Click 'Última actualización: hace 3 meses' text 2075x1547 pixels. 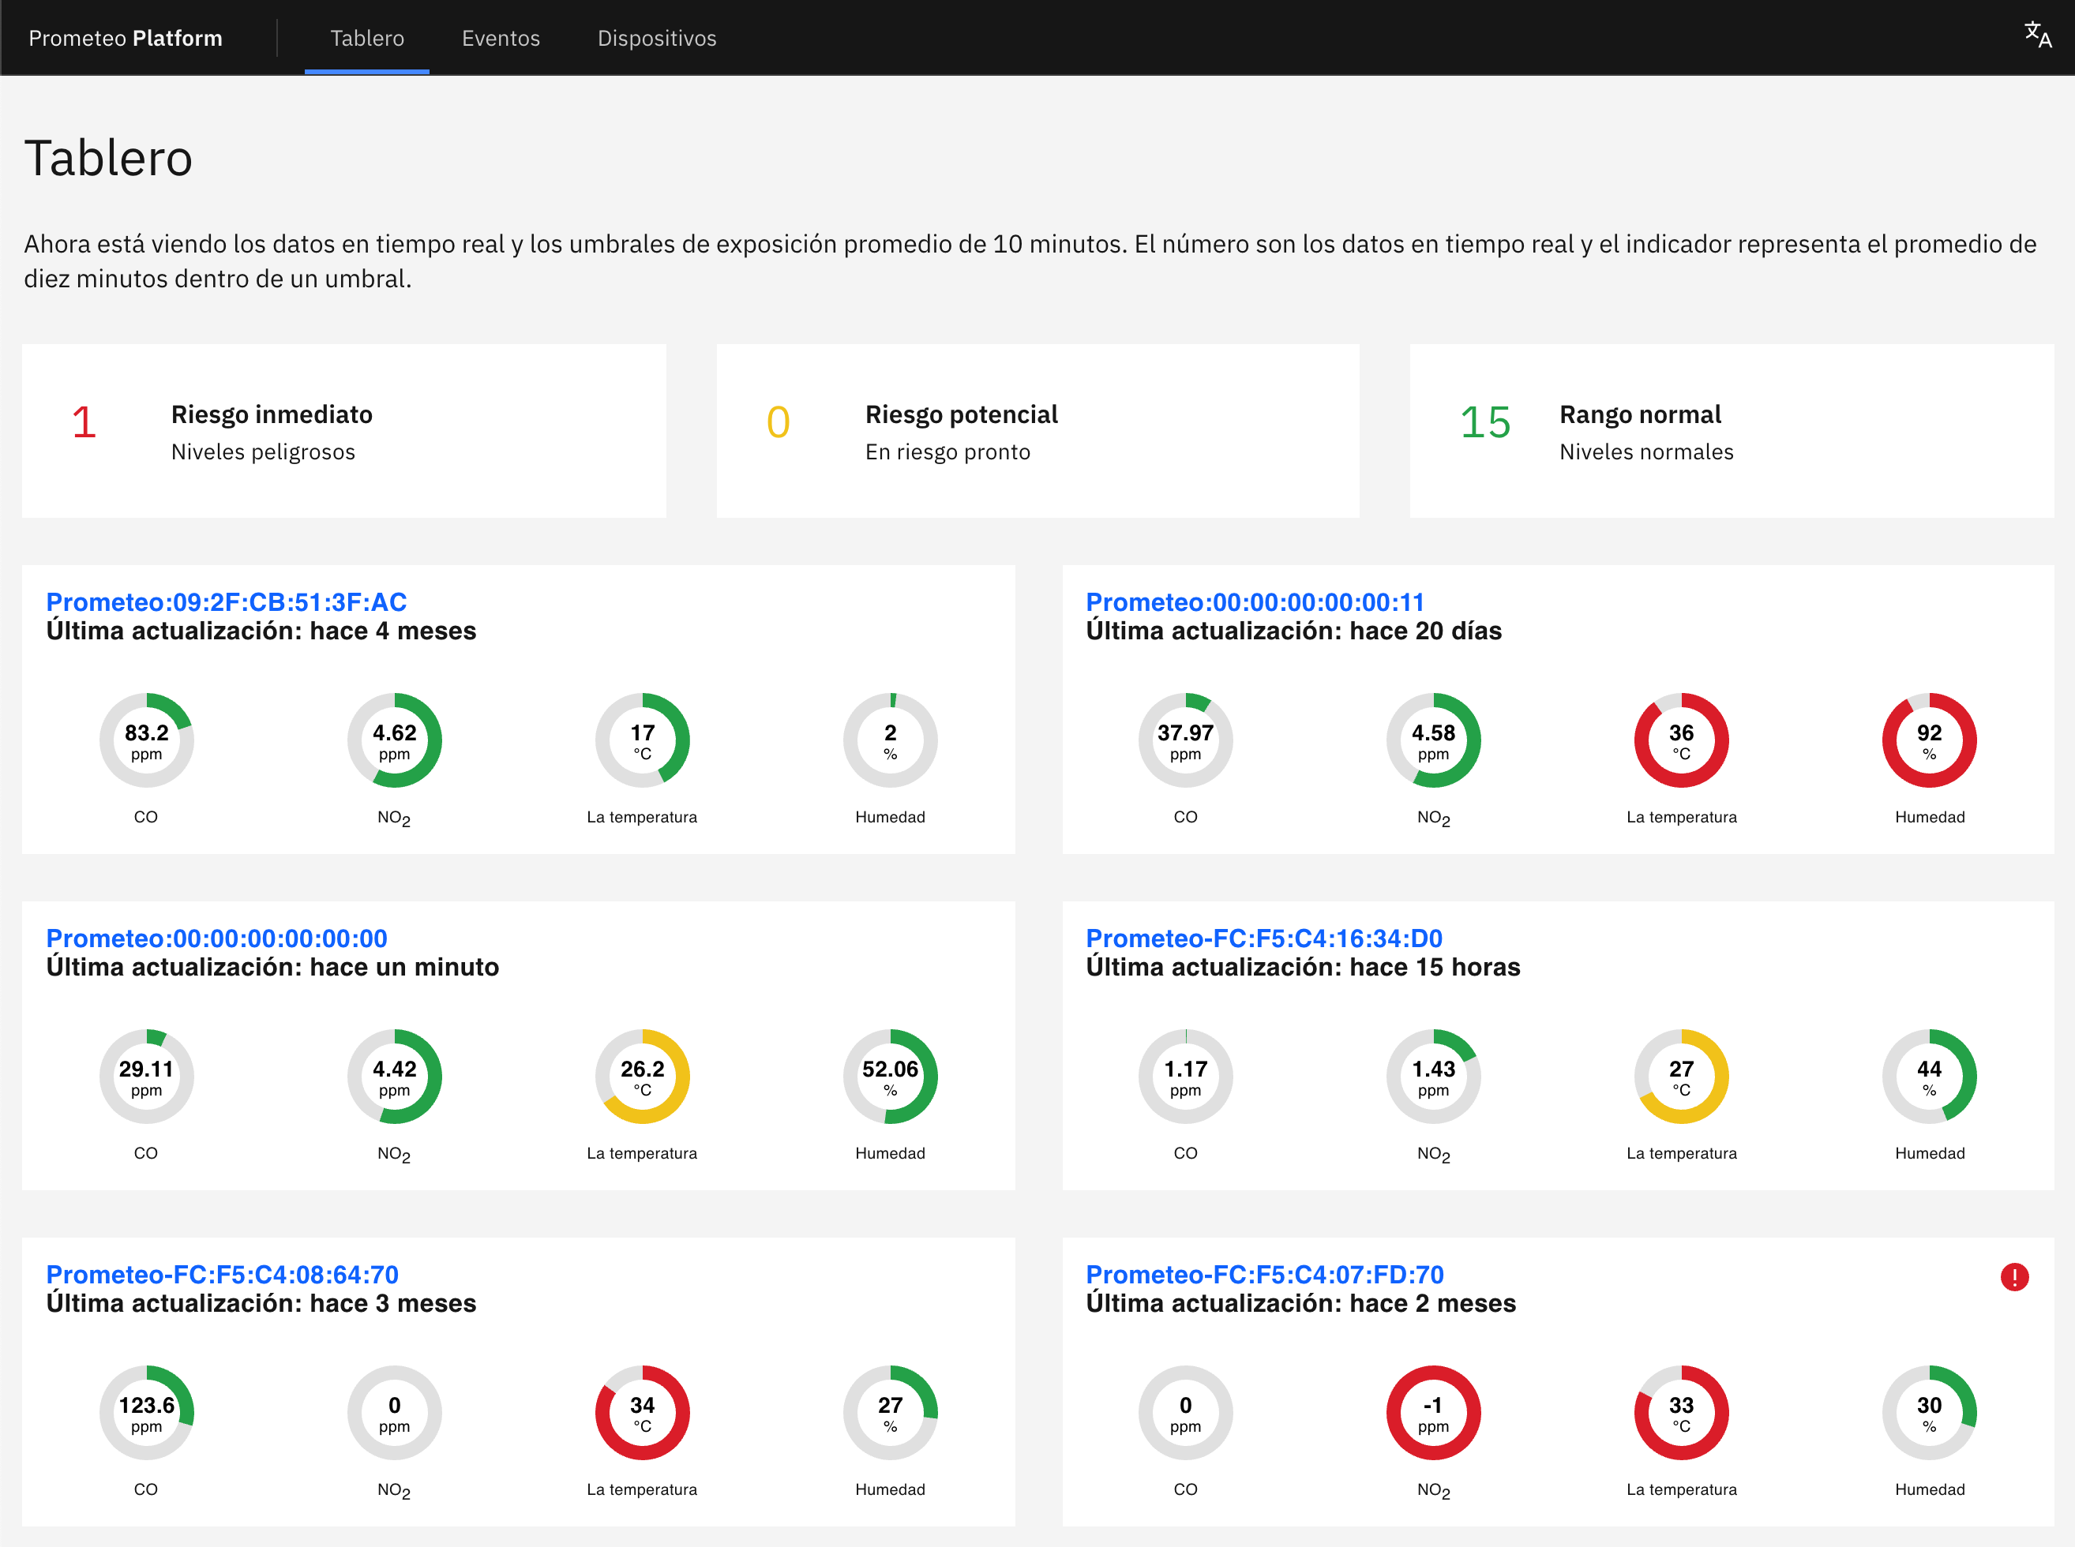click(261, 1304)
